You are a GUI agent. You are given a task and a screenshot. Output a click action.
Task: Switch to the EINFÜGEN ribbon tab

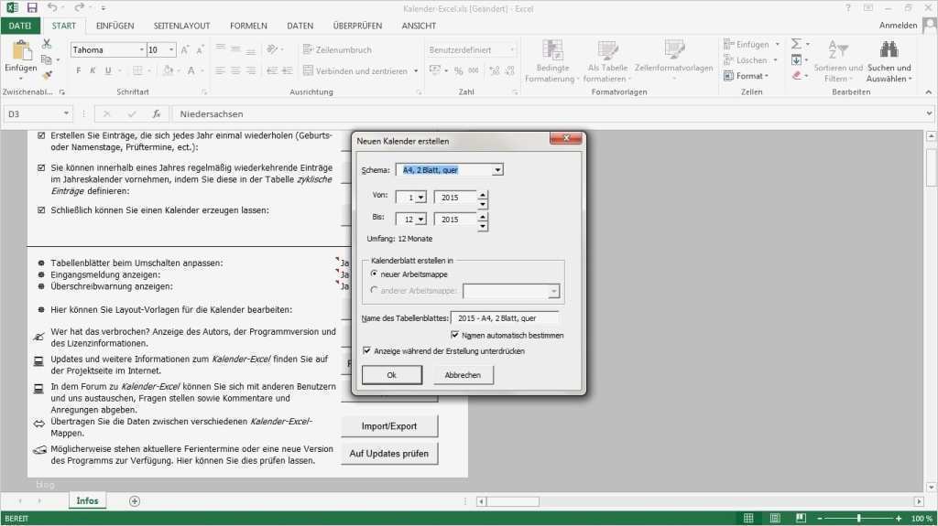pyautogui.click(x=115, y=26)
